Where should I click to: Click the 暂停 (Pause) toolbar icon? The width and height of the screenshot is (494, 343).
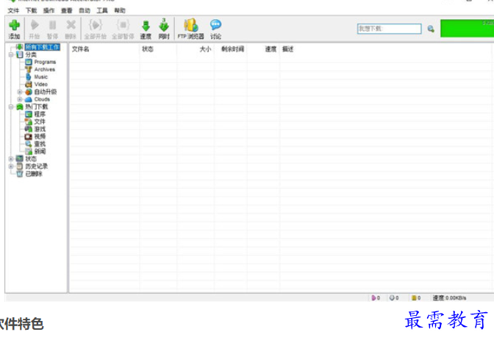coord(52,29)
